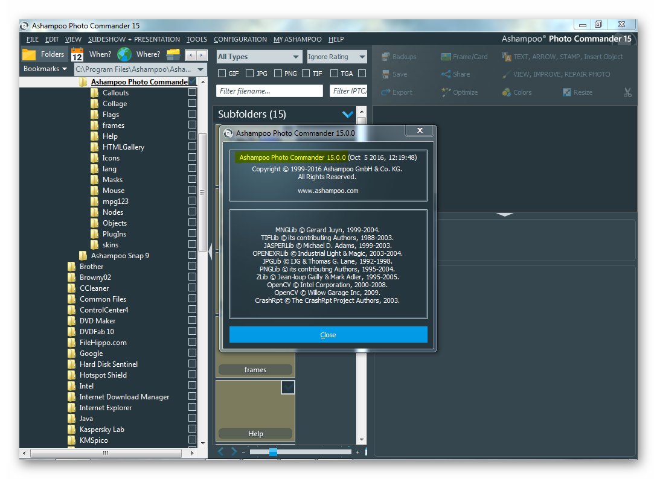The width and height of the screenshot is (657, 479).
Task: Open the www.ashampoo.com link
Action: tap(328, 191)
